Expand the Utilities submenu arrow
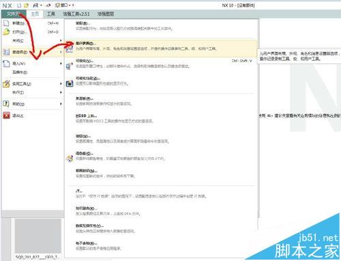This screenshot has height=261, width=341. click(61, 83)
